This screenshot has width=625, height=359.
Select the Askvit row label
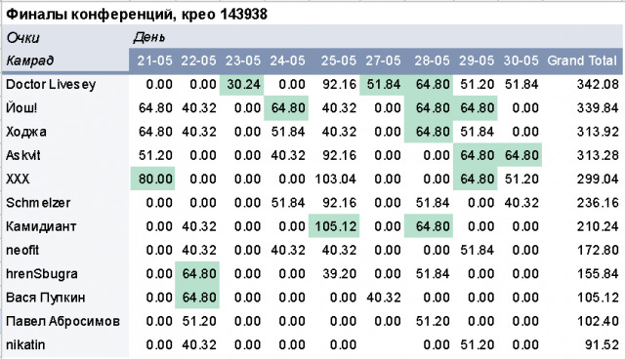[x=23, y=155]
